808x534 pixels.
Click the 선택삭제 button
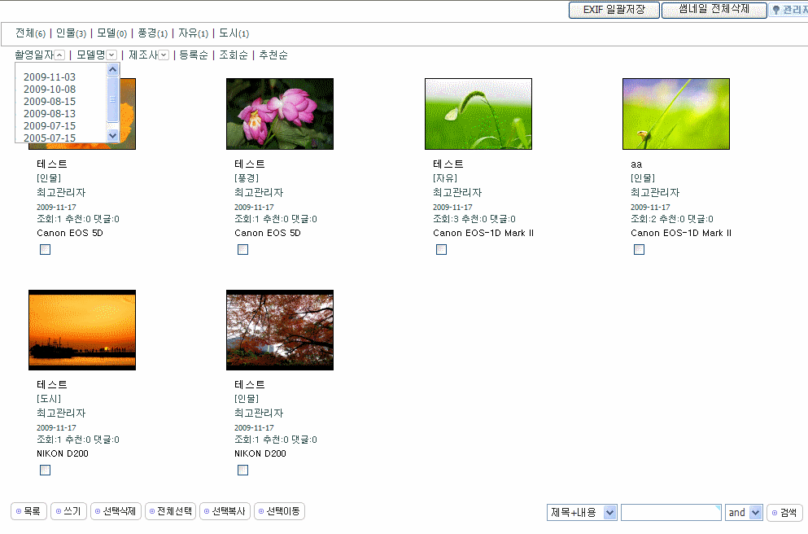tap(116, 511)
